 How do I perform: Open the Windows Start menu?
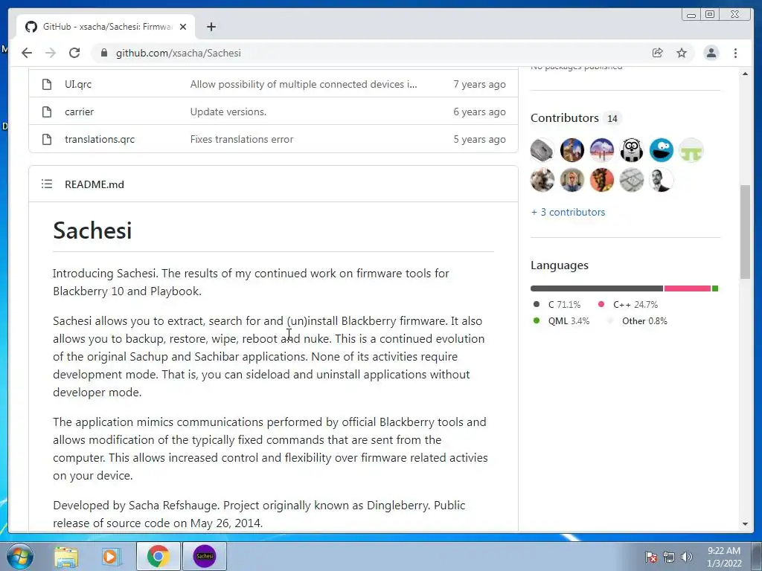20,556
